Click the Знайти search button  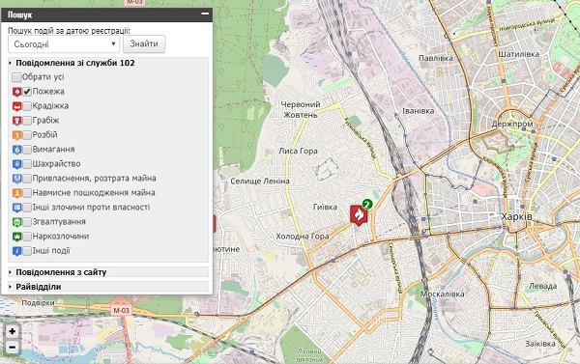[144, 44]
